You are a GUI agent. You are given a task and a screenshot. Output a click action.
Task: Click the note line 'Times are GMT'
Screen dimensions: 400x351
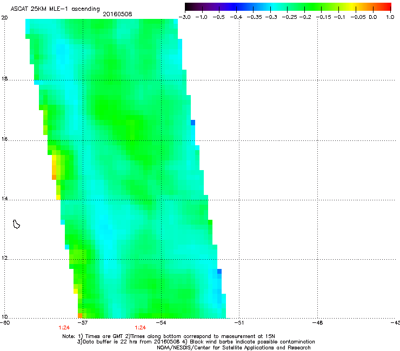click(x=169, y=336)
